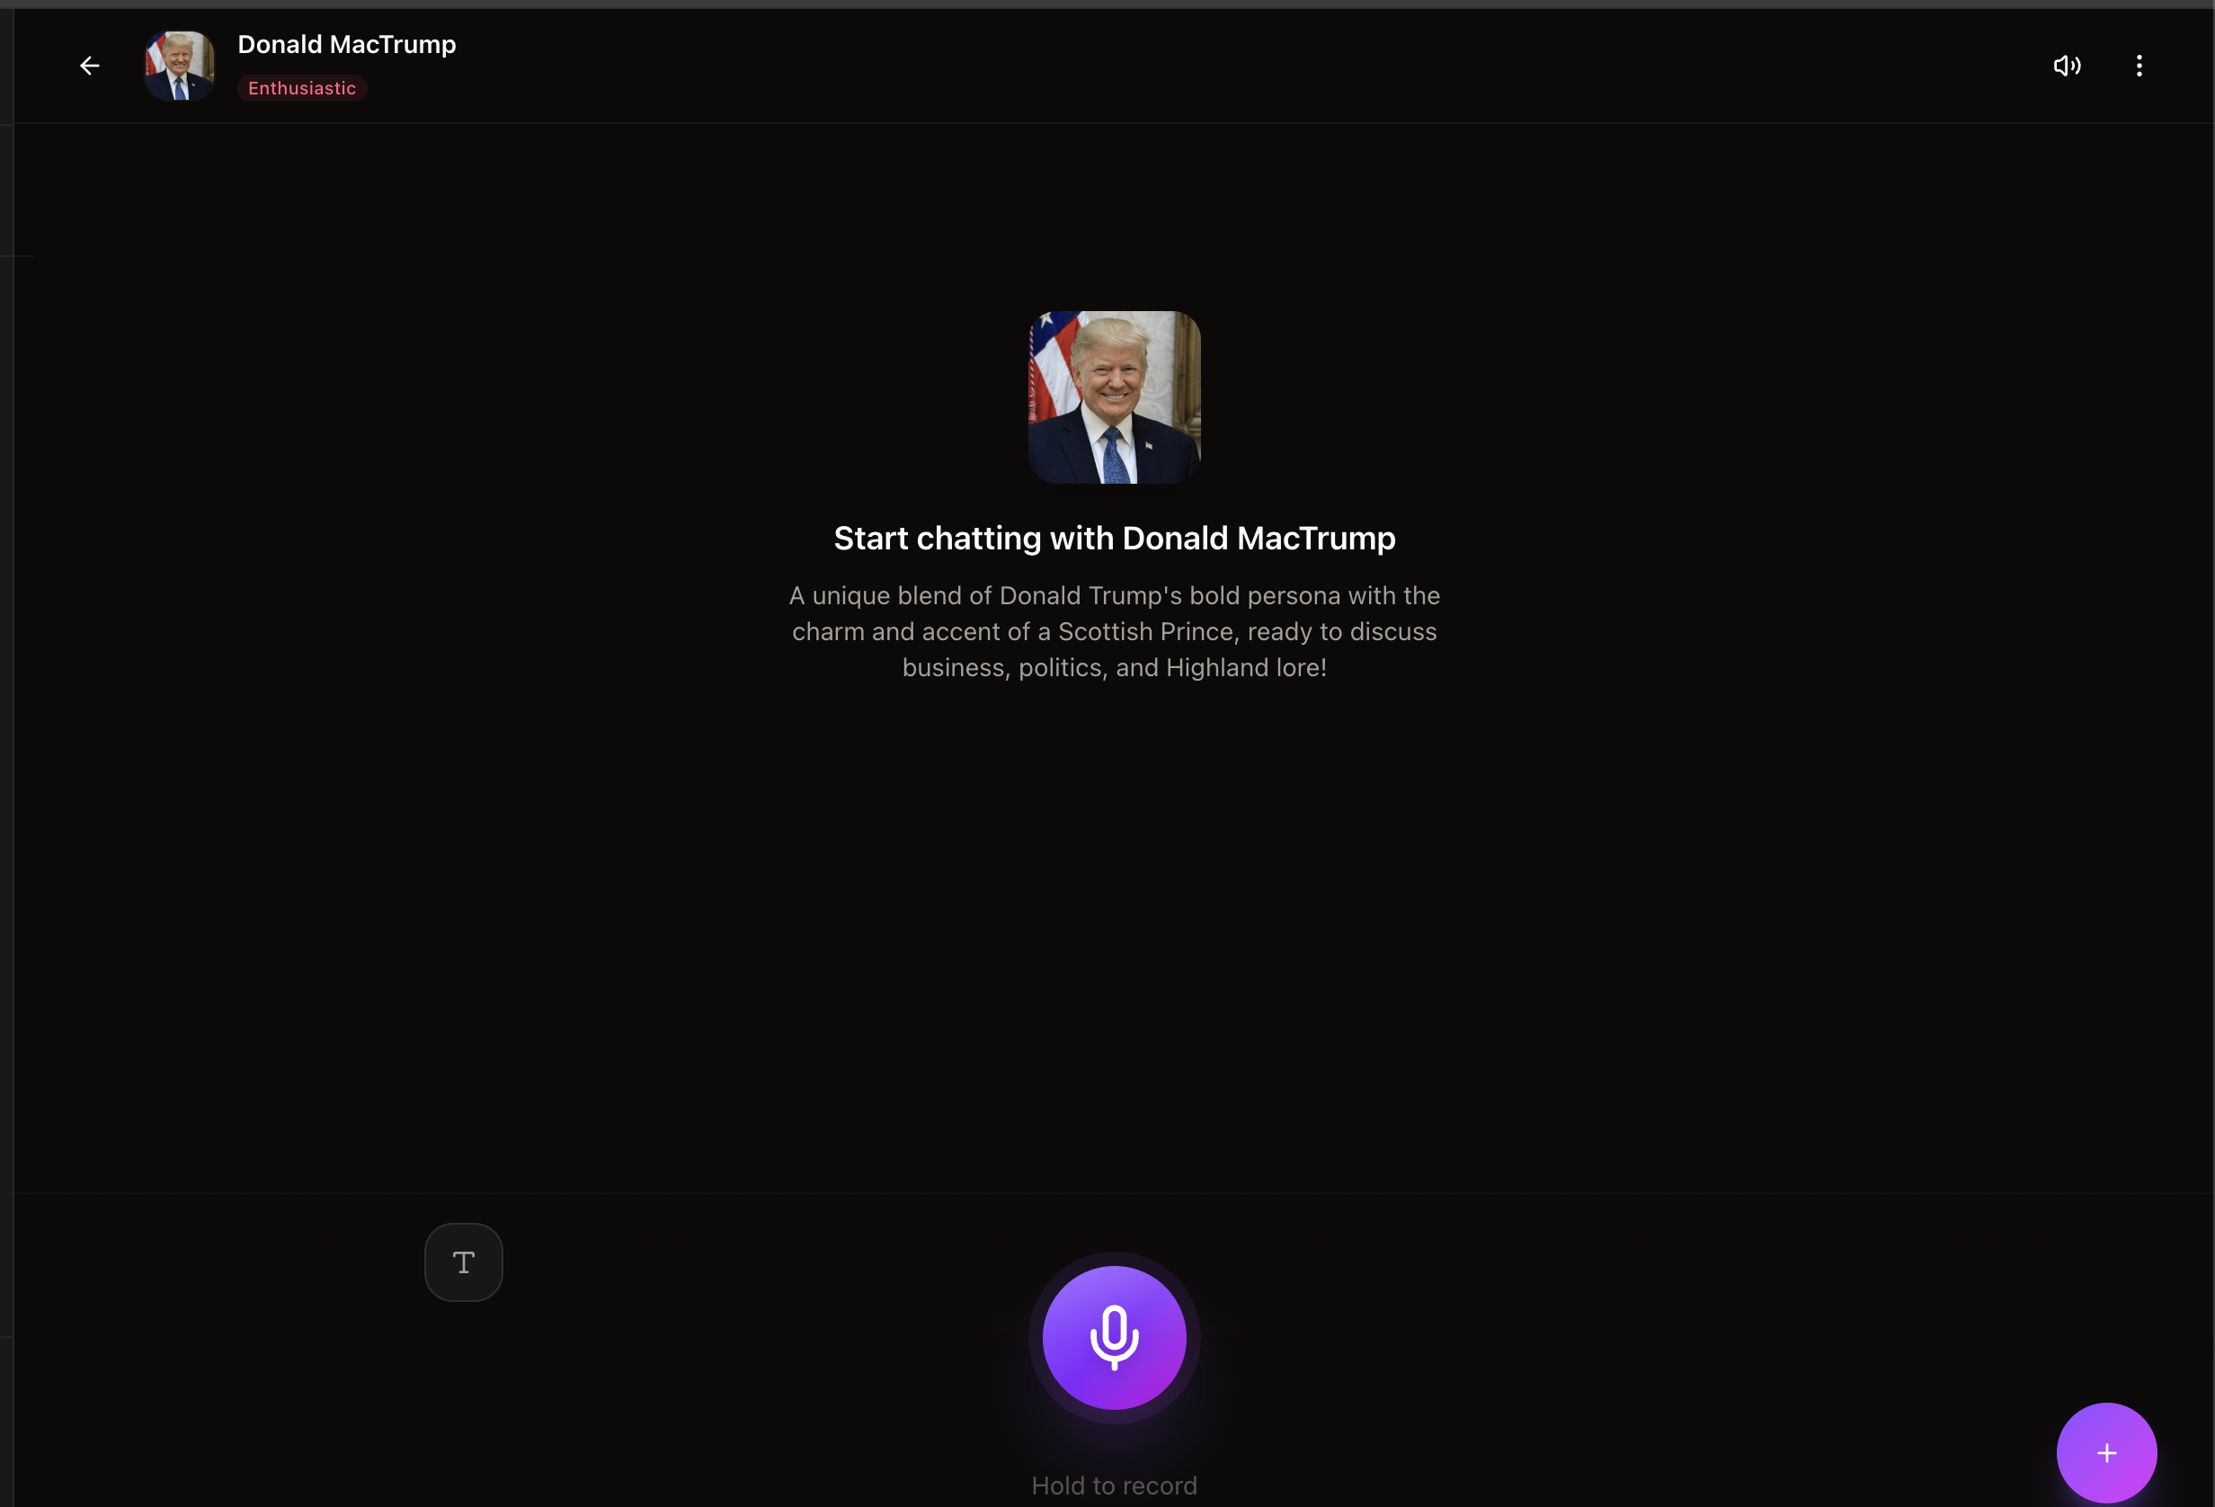Click the empty chat conversation area
The height and width of the screenshot is (1507, 2215).
1113,915
